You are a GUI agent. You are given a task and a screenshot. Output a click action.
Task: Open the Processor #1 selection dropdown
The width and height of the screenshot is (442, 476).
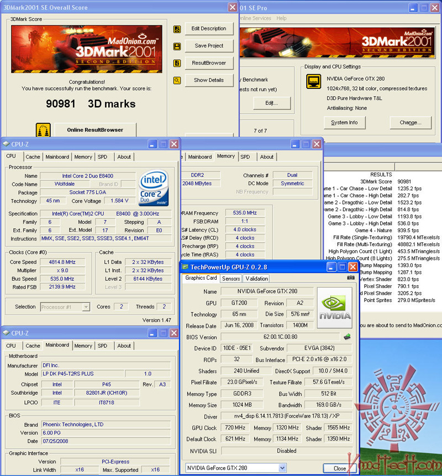coord(86,307)
